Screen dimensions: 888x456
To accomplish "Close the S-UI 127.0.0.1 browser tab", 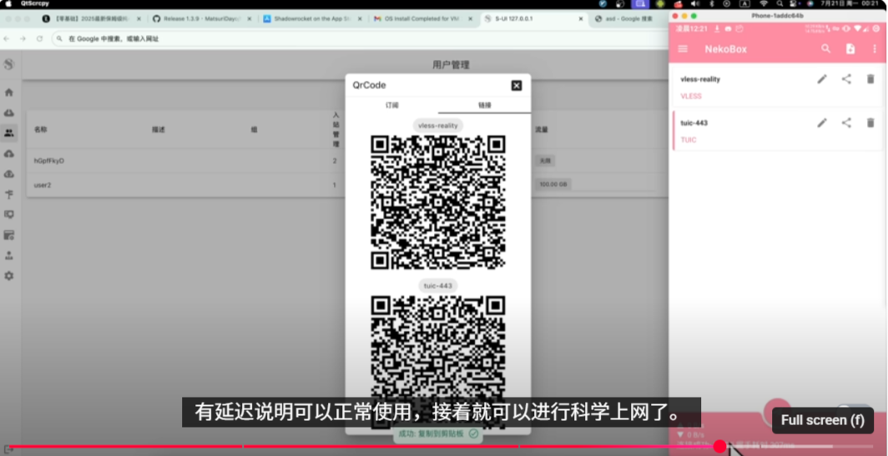I will click(580, 18).
